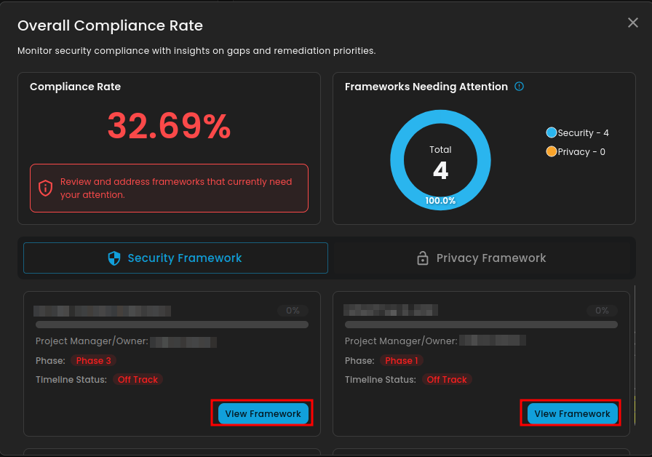
Task: Open View Framework for the Phase 3 card
Action: tap(263, 414)
